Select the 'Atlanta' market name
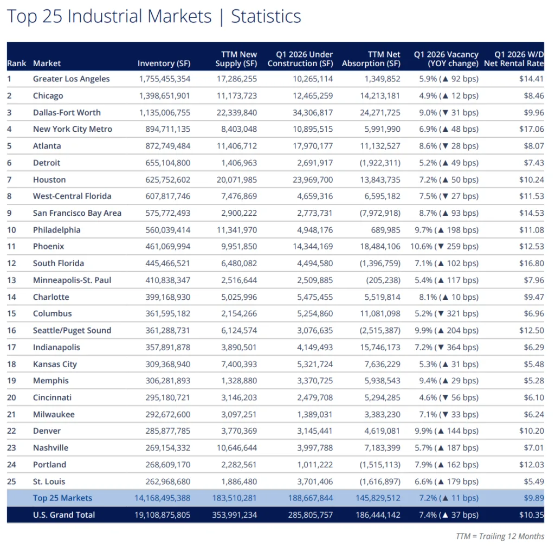Image resolution: width=555 pixels, height=546 pixels. pos(47,146)
